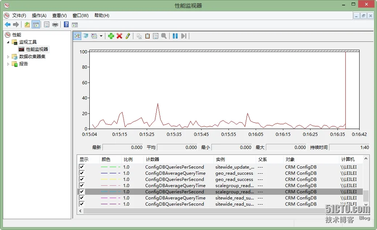Uncheck geo_read_success ConfigDBQueriesPerSecond counter
Screen dimensions: 377x230
pyautogui.click(x=82, y=179)
